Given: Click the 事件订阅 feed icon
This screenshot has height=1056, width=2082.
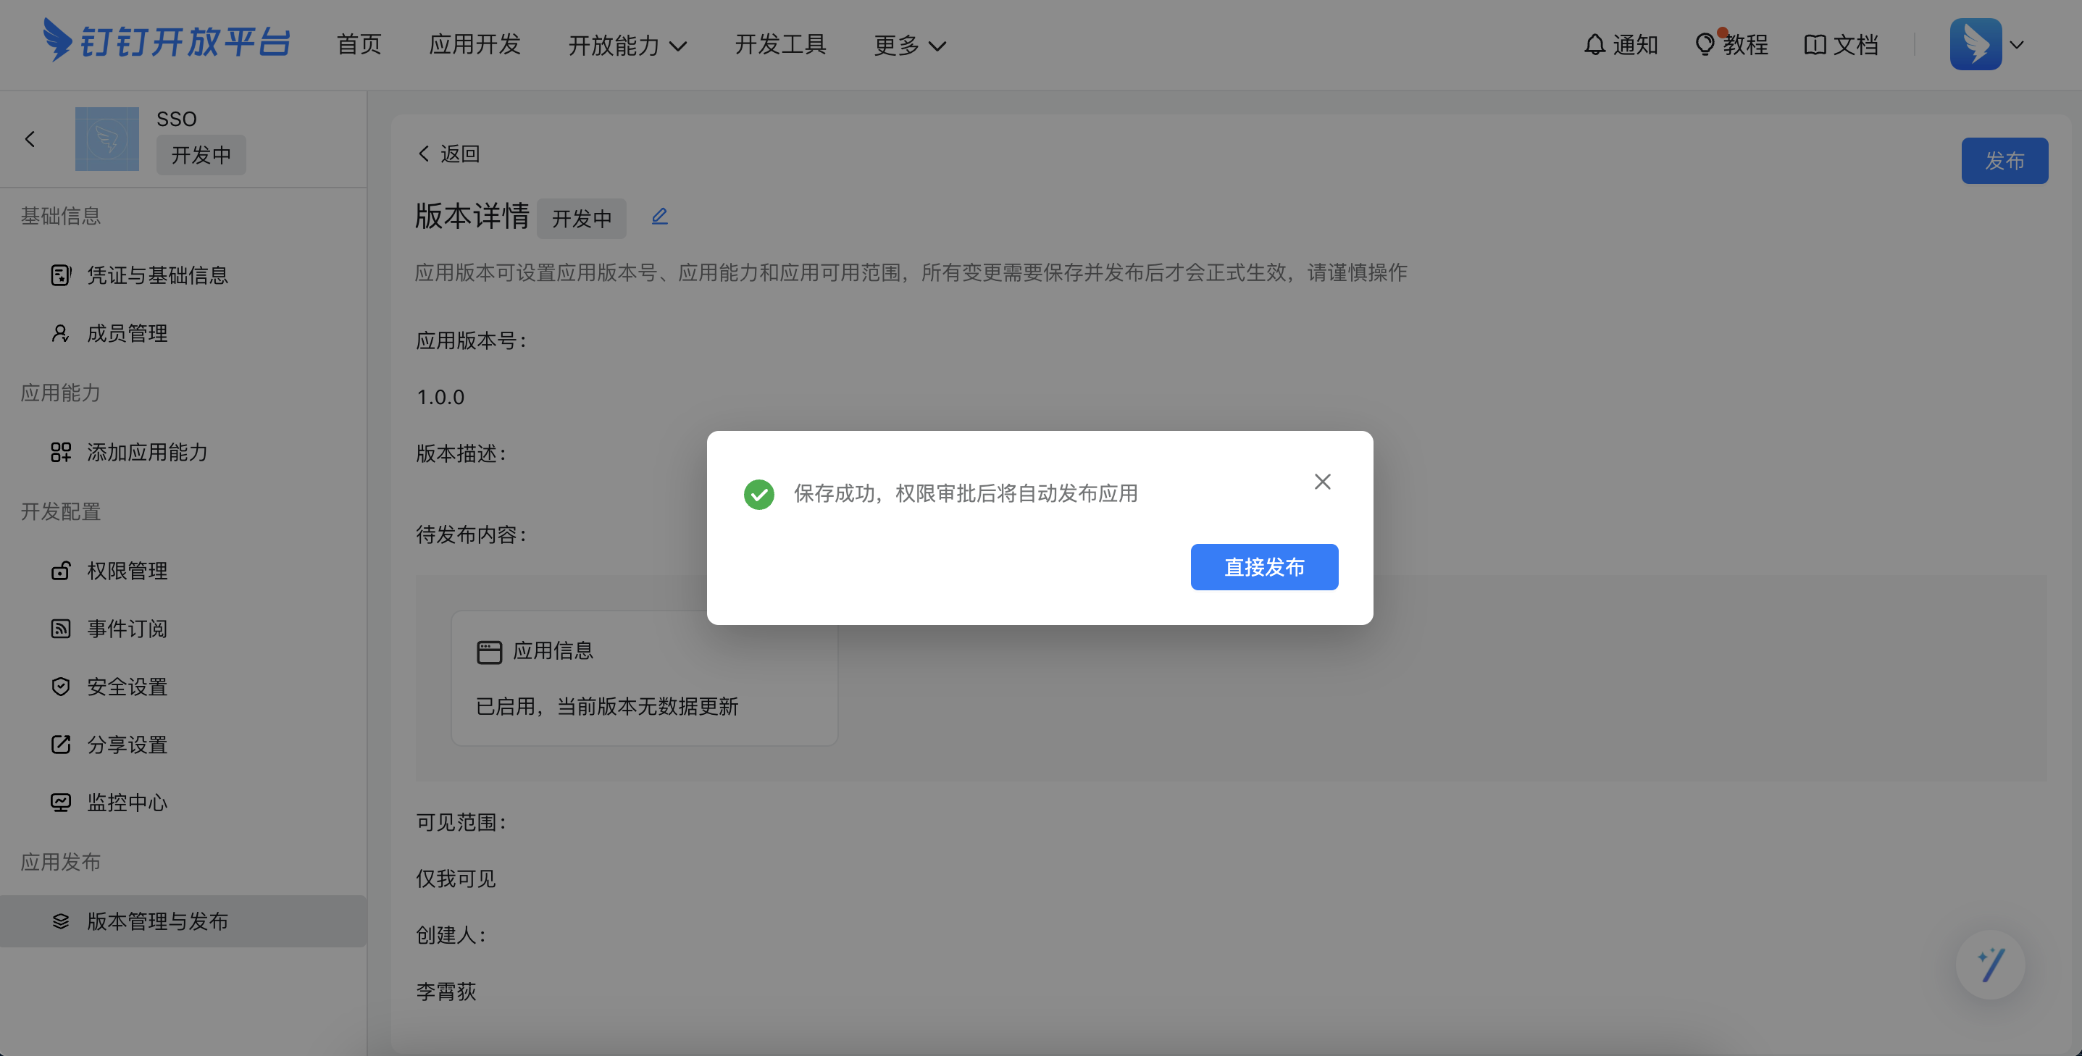Looking at the screenshot, I should (x=61, y=629).
